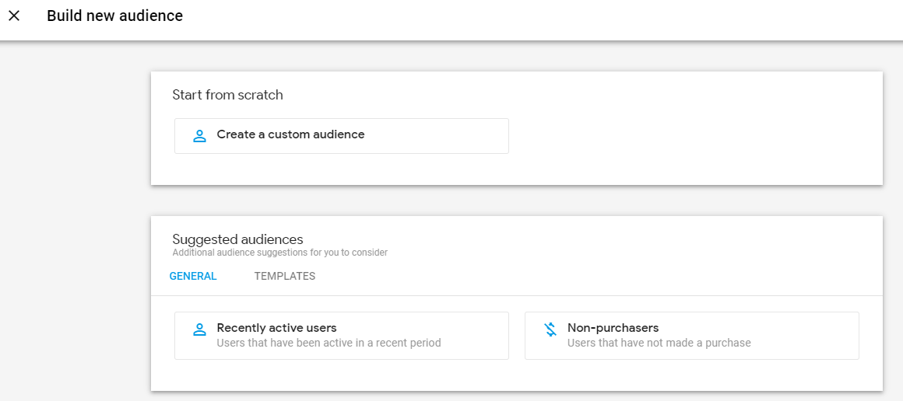Viewport: 903px width, 401px height.
Task: Close the Build new audience dialog
Action: [14, 16]
